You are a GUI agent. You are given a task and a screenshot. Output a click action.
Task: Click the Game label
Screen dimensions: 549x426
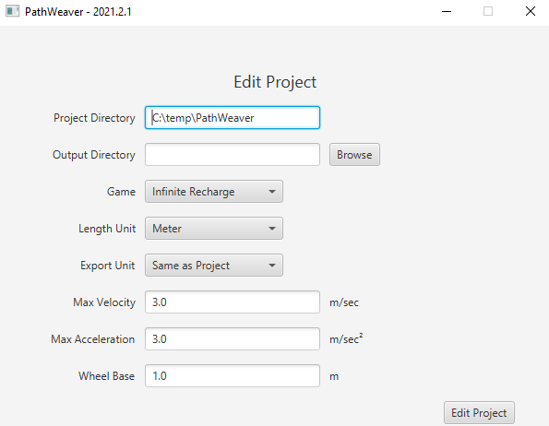click(x=121, y=191)
